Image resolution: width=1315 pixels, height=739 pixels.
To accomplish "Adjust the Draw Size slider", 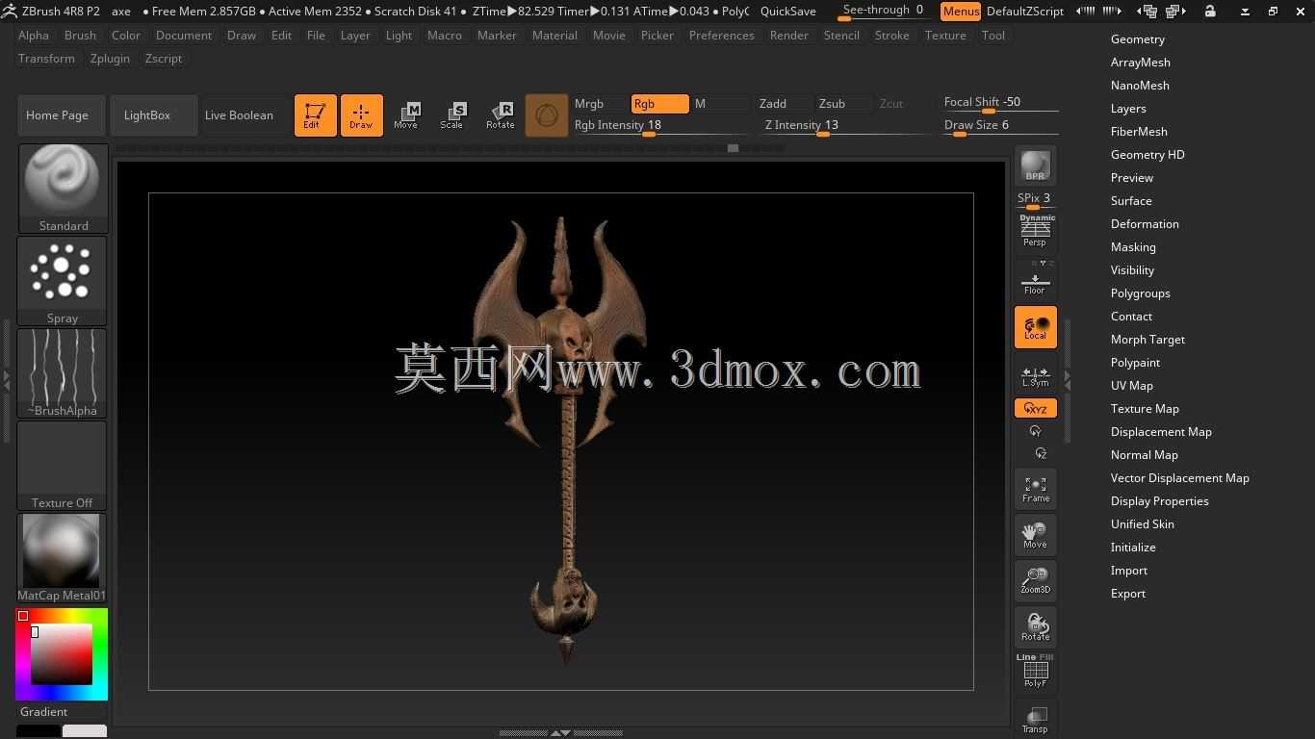I will 1000,126.
